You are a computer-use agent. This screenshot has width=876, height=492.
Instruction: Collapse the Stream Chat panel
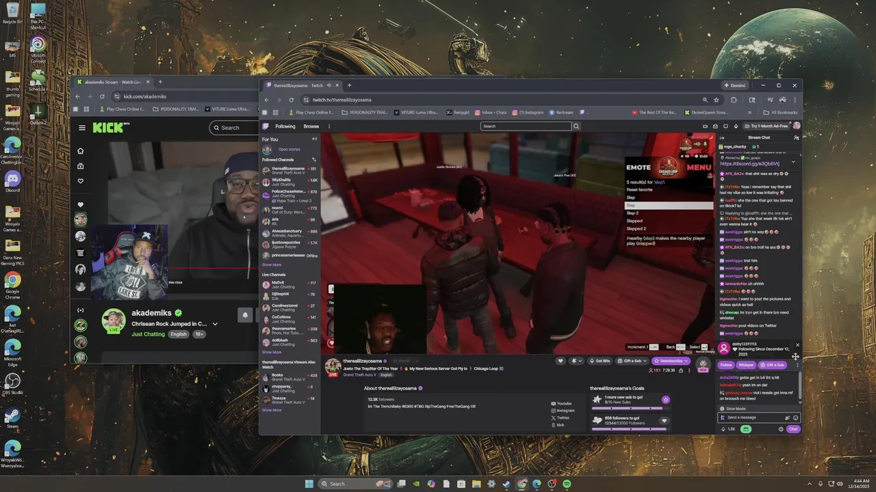coord(721,137)
